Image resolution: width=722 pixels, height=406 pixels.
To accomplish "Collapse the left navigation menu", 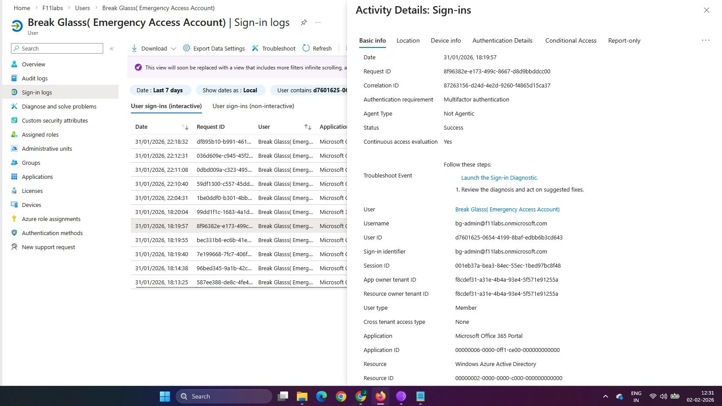I will tap(112, 49).
